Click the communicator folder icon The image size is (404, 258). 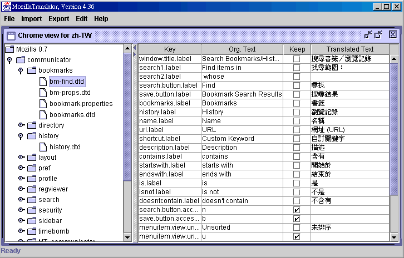[x=21, y=60]
